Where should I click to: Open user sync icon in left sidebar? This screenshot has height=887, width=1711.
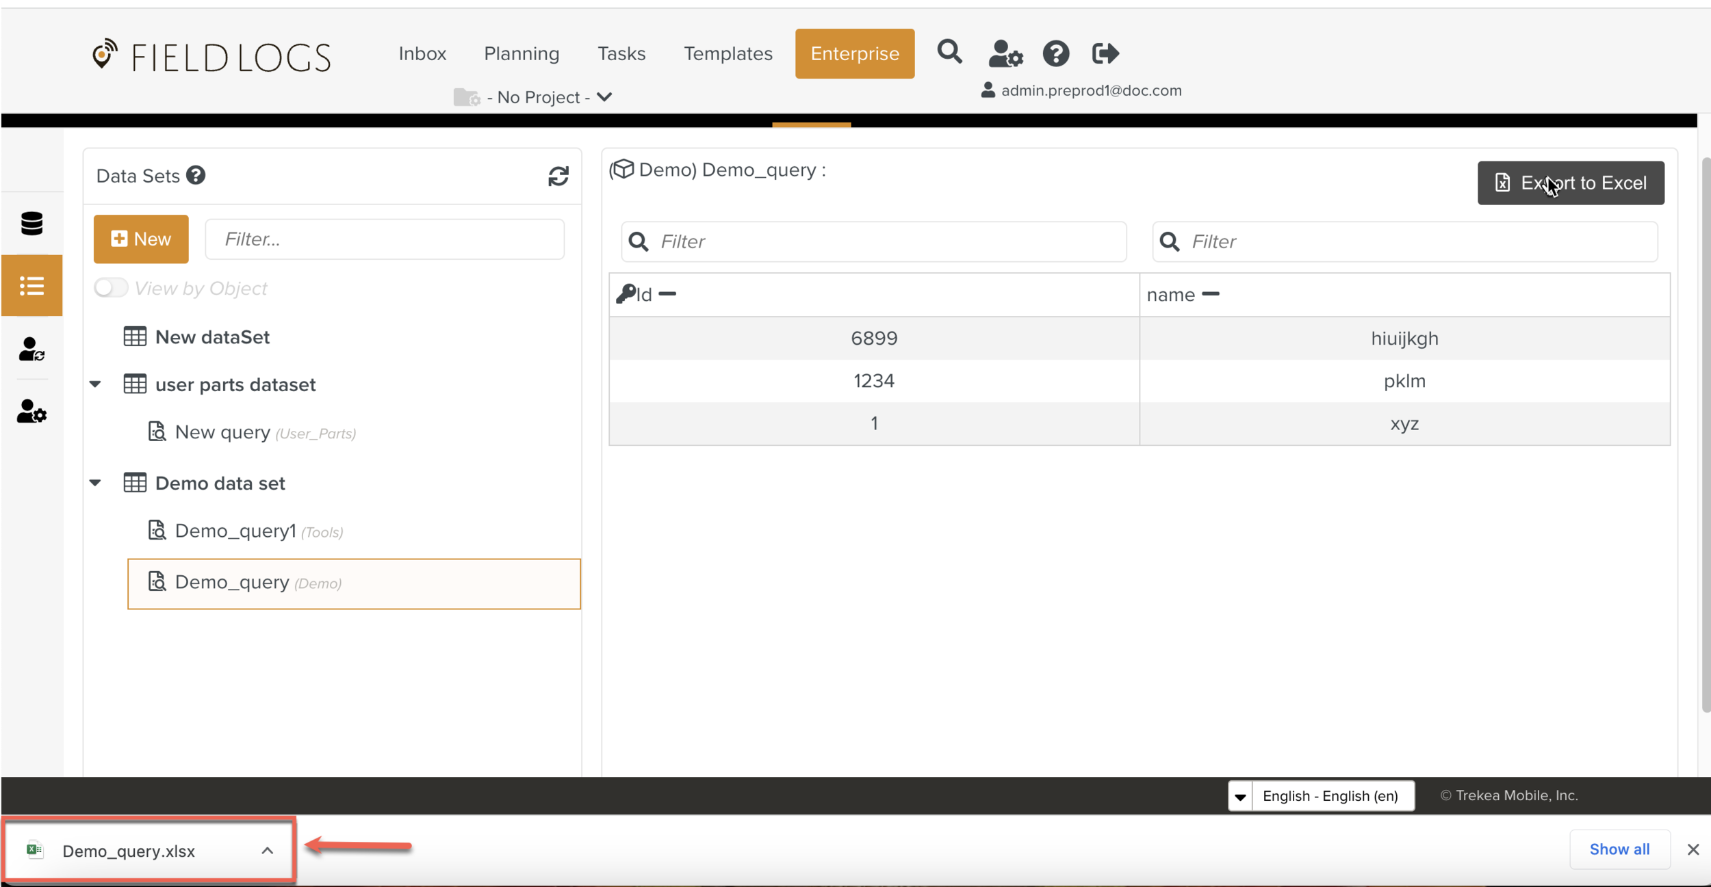(x=31, y=349)
